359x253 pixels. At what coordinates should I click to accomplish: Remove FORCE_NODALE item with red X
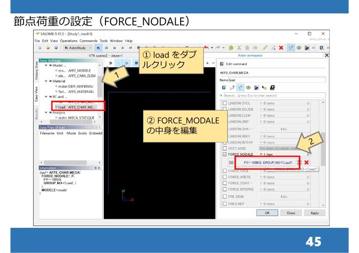tap(307, 162)
